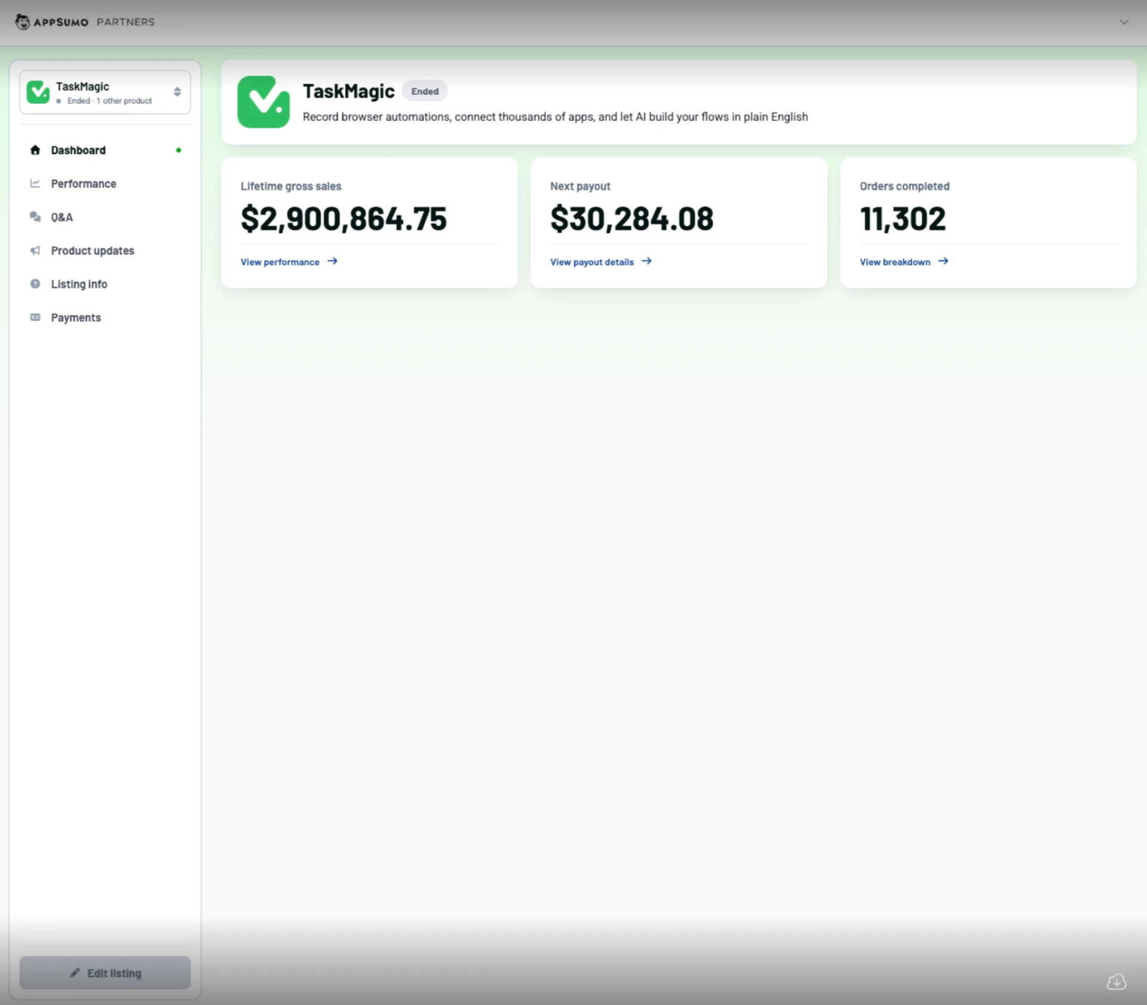Click the TaskMagic logo in product switcher
1147x1005 pixels.
click(38, 92)
